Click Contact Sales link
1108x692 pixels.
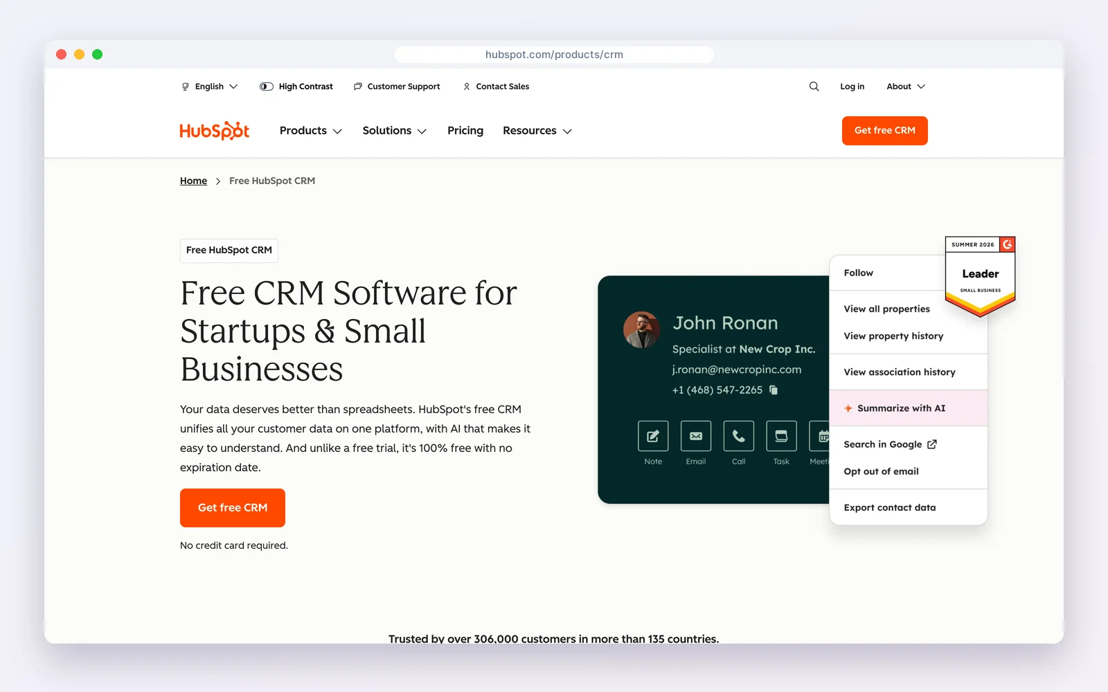click(496, 86)
